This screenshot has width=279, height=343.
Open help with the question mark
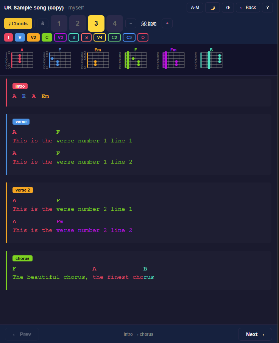[x=267, y=8]
